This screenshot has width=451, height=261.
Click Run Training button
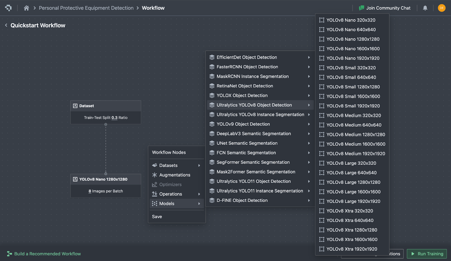pyautogui.click(x=427, y=254)
